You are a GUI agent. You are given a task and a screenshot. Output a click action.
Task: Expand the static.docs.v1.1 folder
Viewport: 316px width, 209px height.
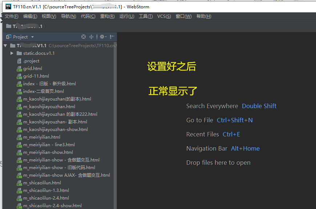coord(12,53)
